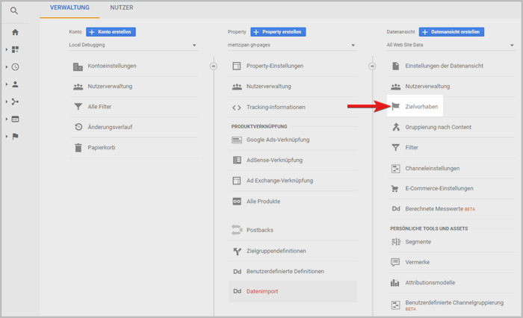
Task: Click arrow button between Konto and Property columns
Action: coord(214,66)
